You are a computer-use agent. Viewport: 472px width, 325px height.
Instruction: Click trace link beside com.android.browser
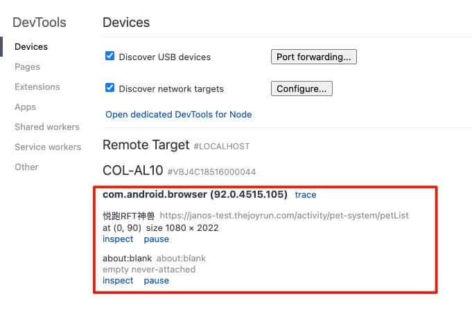(x=306, y=195)
